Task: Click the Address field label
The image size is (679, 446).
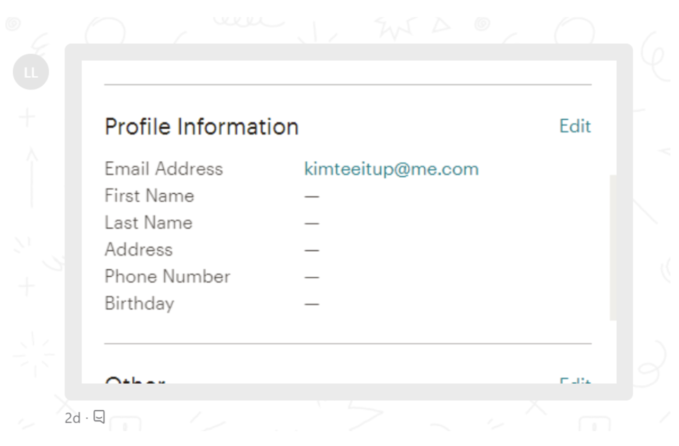Action: point(139,249)
